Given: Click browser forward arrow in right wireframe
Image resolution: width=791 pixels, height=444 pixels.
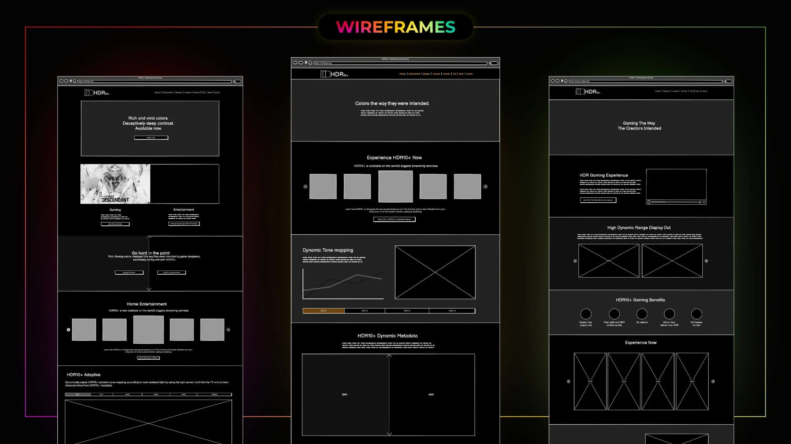Looking at the screenshot, I should click(557, 81).
